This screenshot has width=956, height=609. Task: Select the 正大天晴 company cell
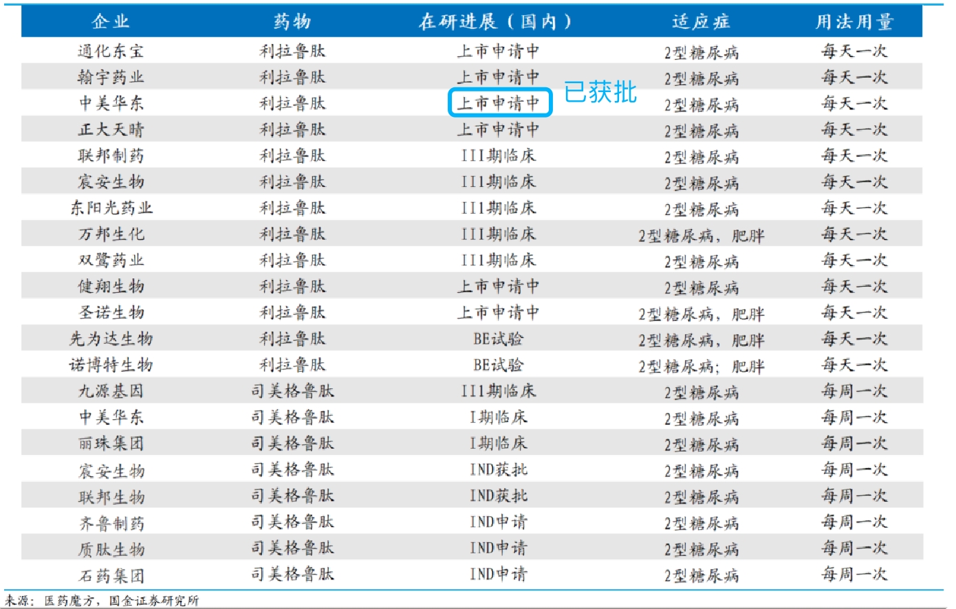(111, 129)
